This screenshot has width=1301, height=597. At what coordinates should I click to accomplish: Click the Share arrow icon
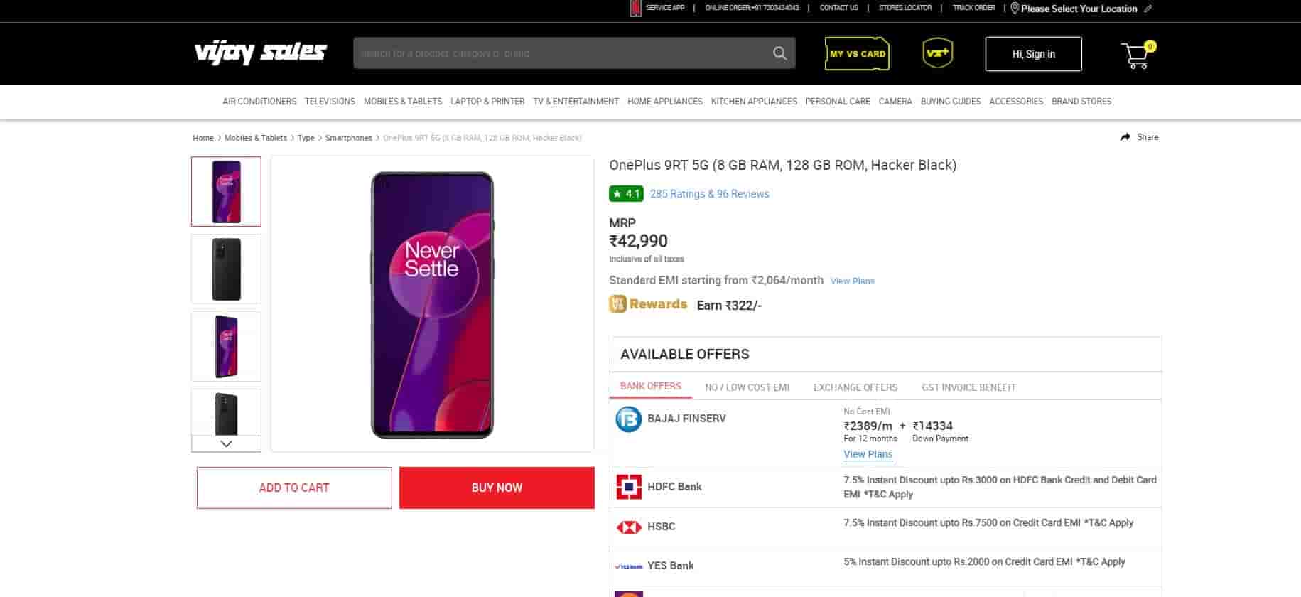(1125, 137)
